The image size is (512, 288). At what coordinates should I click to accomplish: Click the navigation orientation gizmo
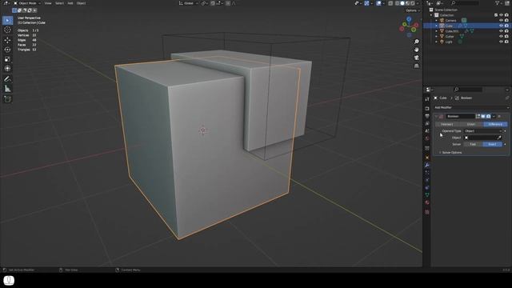pyautogui.click(x=409, y=26)
